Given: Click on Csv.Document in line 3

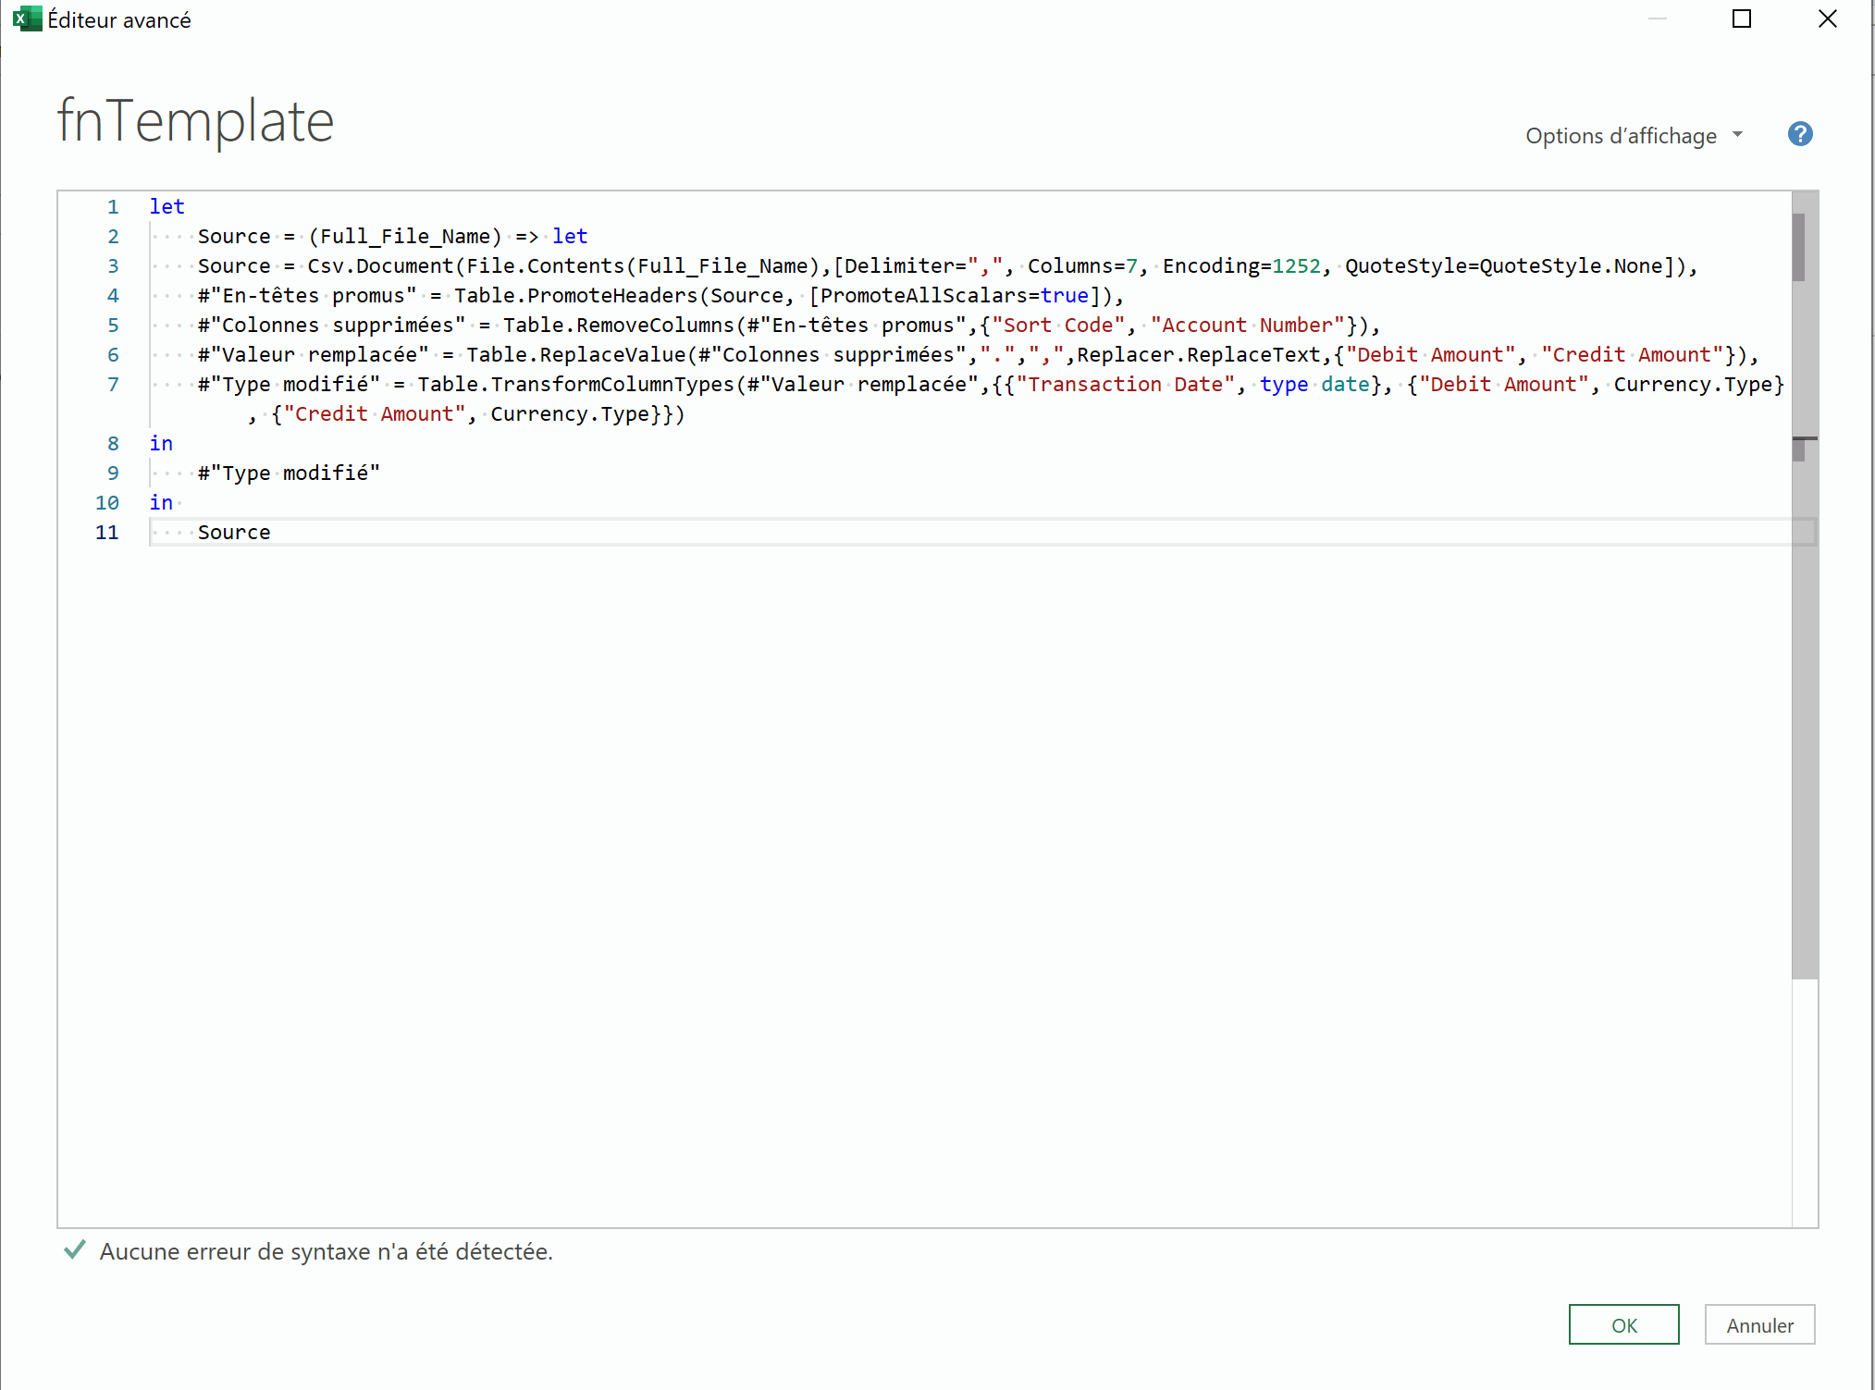Looking at the screenshot, I should pyautogui.click(x=380, y=266).
